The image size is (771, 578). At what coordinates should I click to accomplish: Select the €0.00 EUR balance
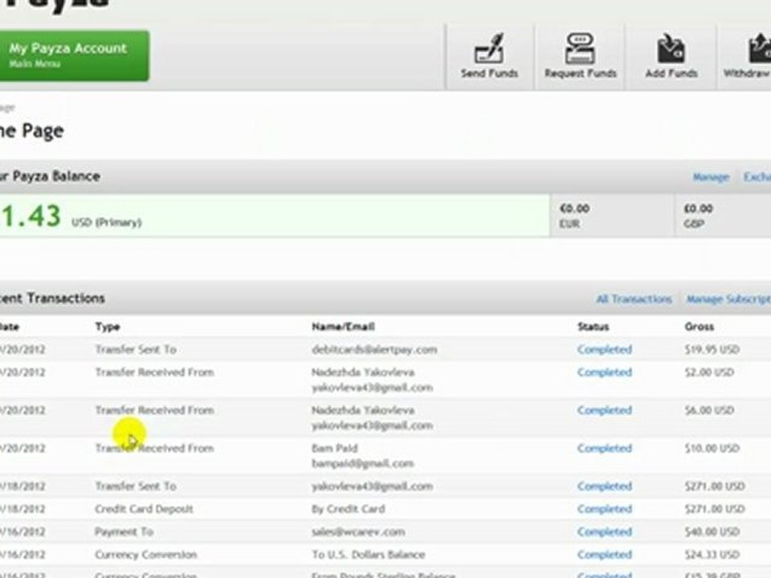612,215
